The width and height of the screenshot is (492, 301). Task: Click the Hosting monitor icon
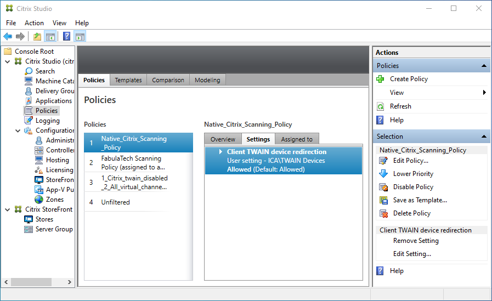pos(39,160)
